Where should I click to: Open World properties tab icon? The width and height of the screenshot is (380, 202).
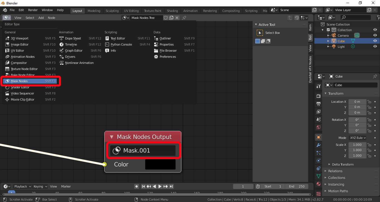click(x=319, y=127)
